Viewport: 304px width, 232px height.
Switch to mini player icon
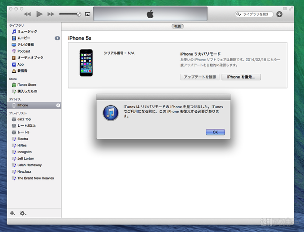[x=285, y=9]
